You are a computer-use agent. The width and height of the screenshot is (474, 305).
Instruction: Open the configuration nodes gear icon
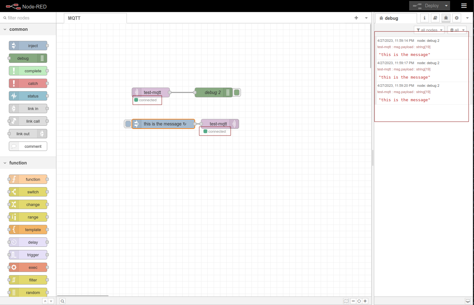[x=457, y=18]
